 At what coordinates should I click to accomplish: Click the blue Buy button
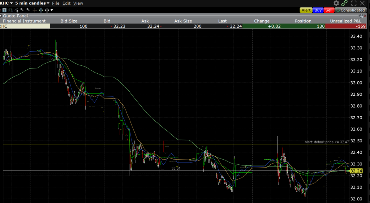[318, 10]
